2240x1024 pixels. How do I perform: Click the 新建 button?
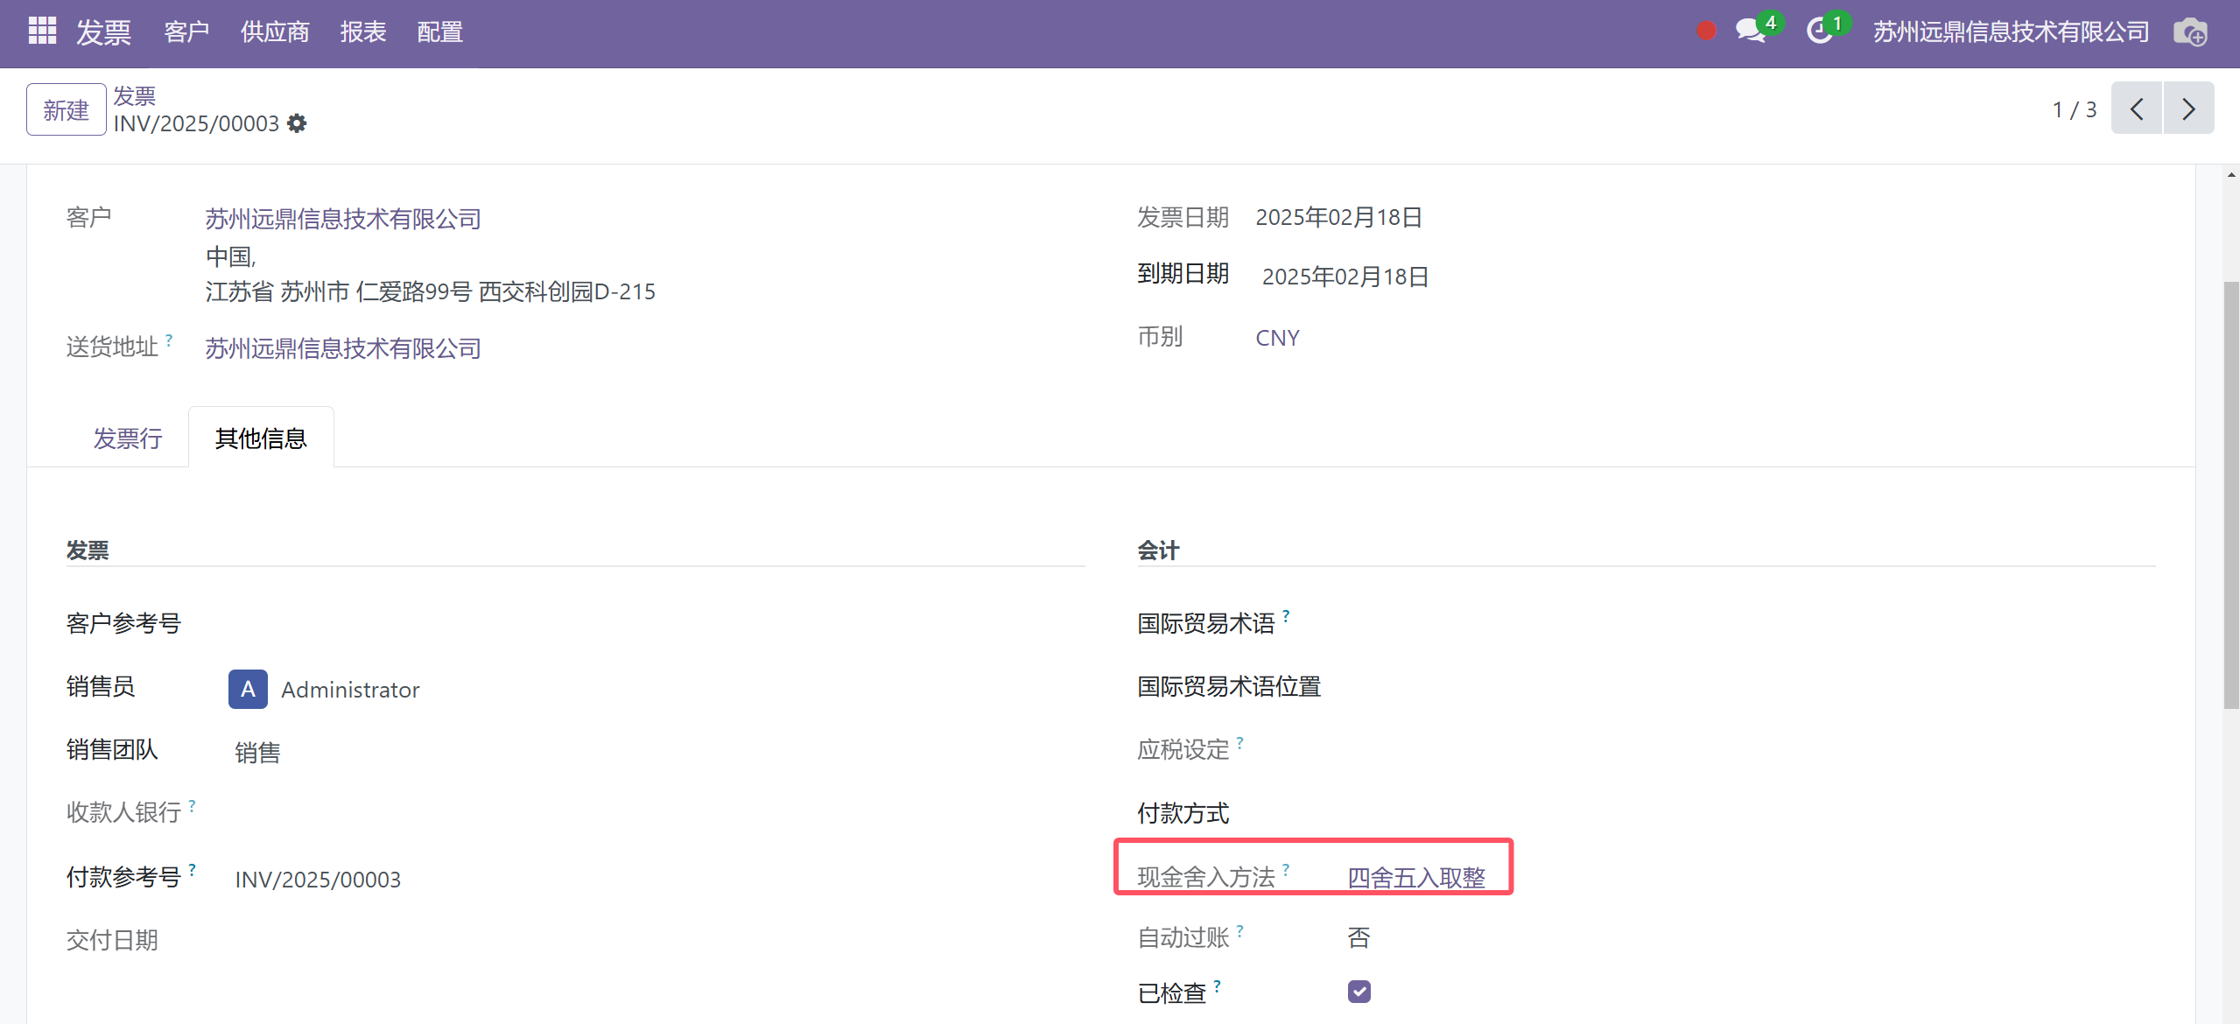point(67,110)
